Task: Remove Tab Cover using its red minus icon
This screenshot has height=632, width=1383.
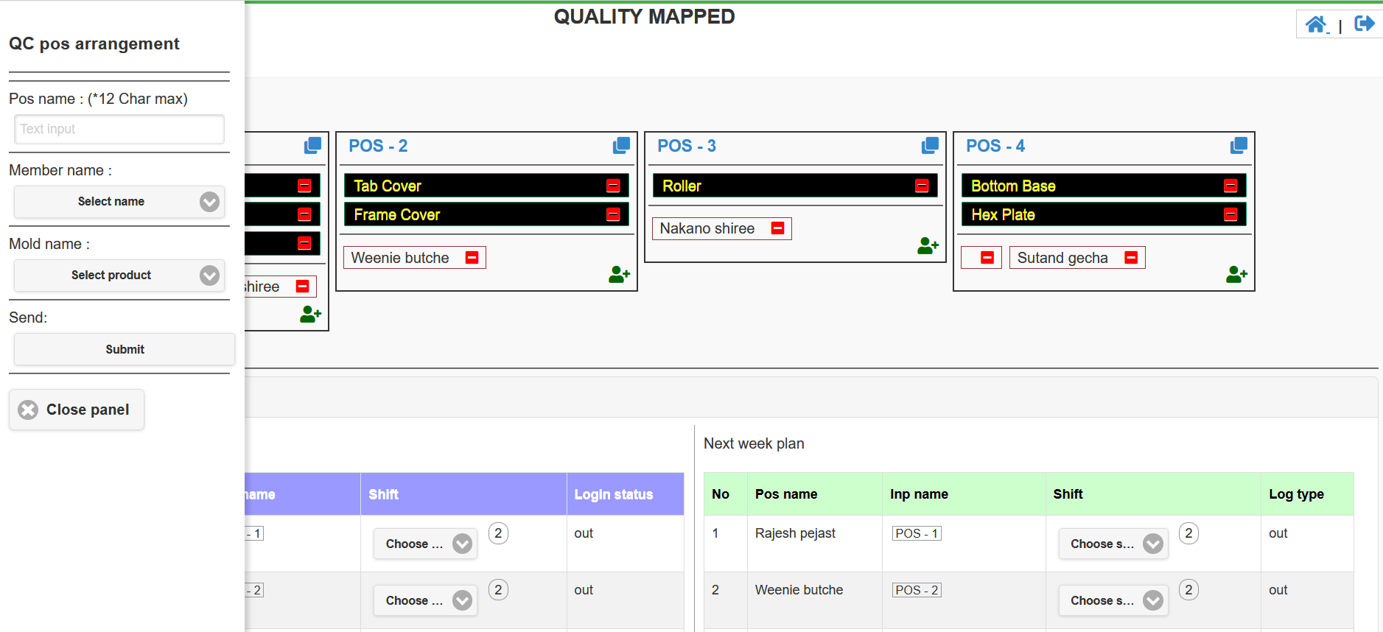Action: [613, 186]
